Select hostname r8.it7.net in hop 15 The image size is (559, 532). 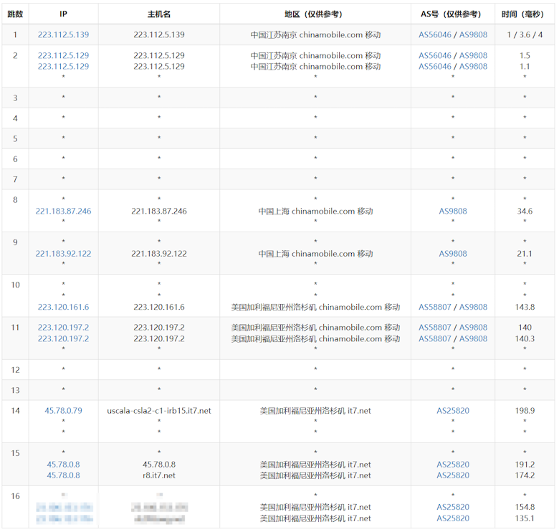tap(159, 475)
